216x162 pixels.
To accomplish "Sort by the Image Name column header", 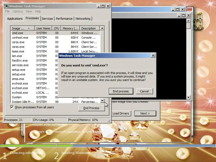I will pyautogui.click(x=22, y=28).
